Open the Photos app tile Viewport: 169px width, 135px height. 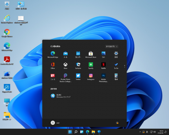click(x=103, y=55)
